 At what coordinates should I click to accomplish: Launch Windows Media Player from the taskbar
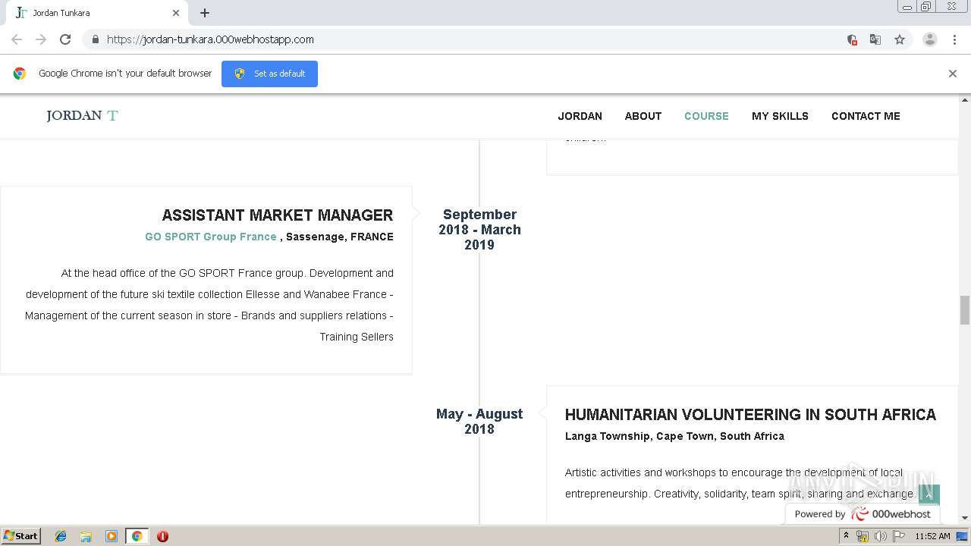pyautogui.click(x=111, y=536)
